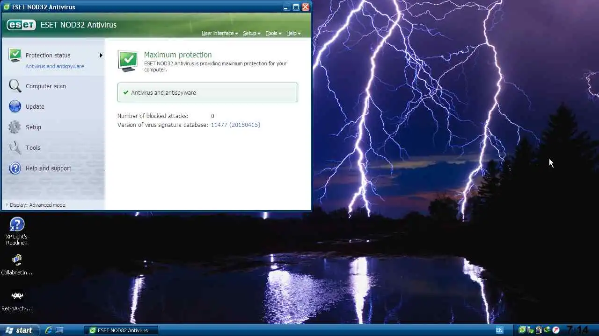Go to the Update section
The width and height of the screenshot is (599, 336).
35,106
